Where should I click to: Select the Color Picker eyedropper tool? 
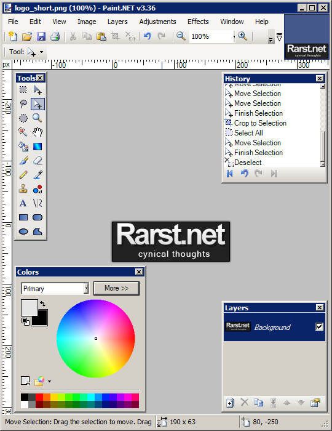[x=38, y=175]
